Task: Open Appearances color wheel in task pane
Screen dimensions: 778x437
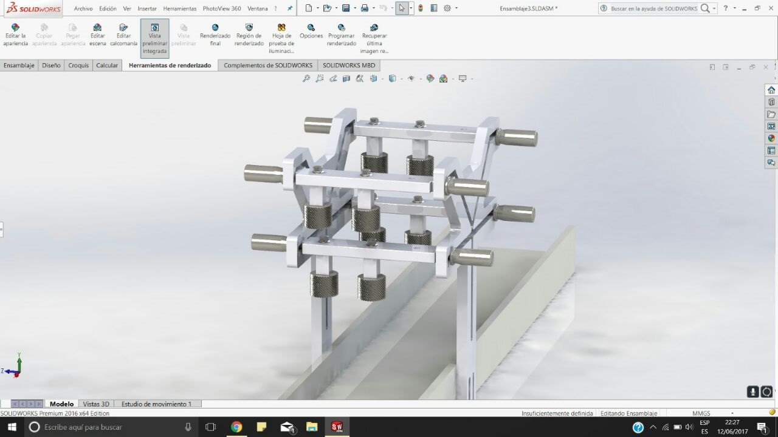Action: [771, 138]
